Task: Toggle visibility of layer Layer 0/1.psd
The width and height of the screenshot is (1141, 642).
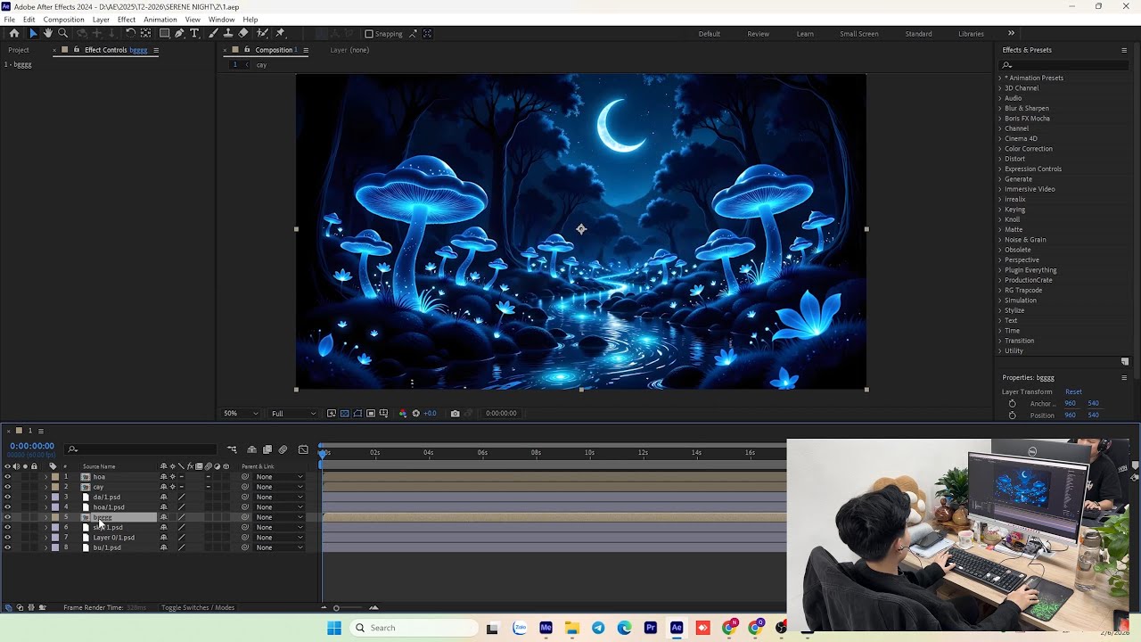Action: pyautogui.click(x=7, y=538)
